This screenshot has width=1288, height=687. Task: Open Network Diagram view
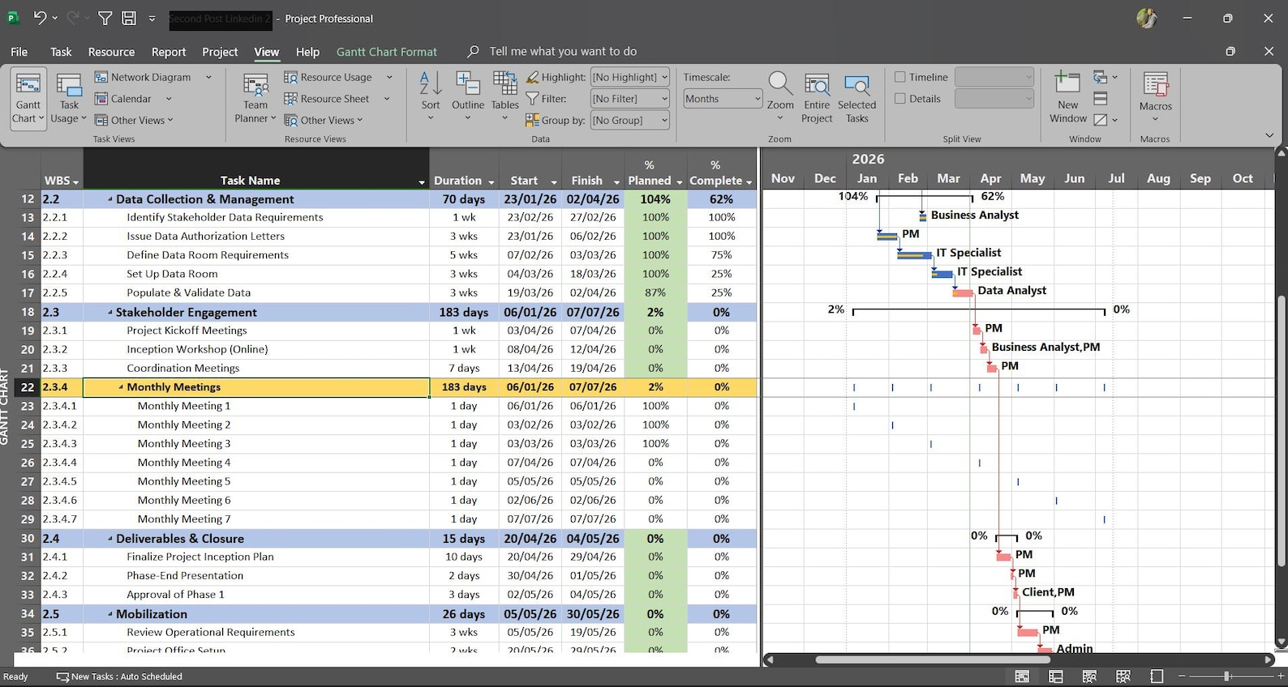pos(152,77)
